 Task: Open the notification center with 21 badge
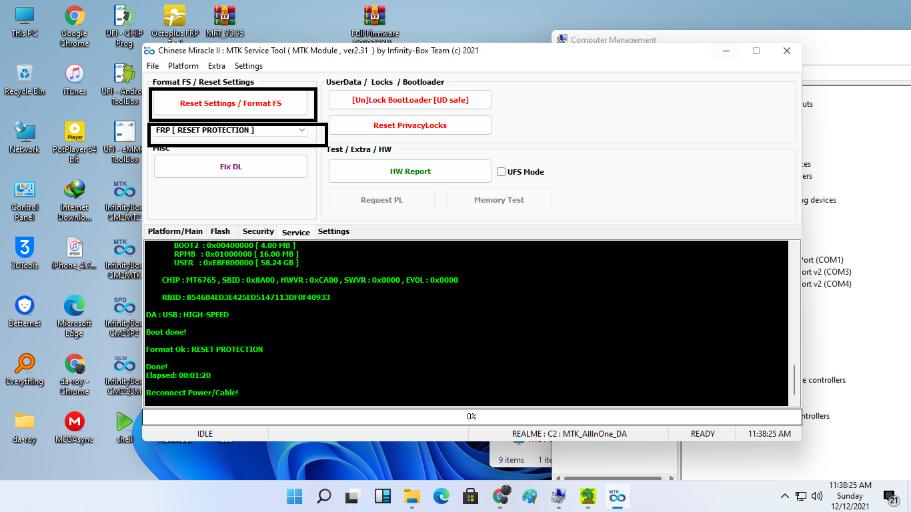click(x=891, y=497)
